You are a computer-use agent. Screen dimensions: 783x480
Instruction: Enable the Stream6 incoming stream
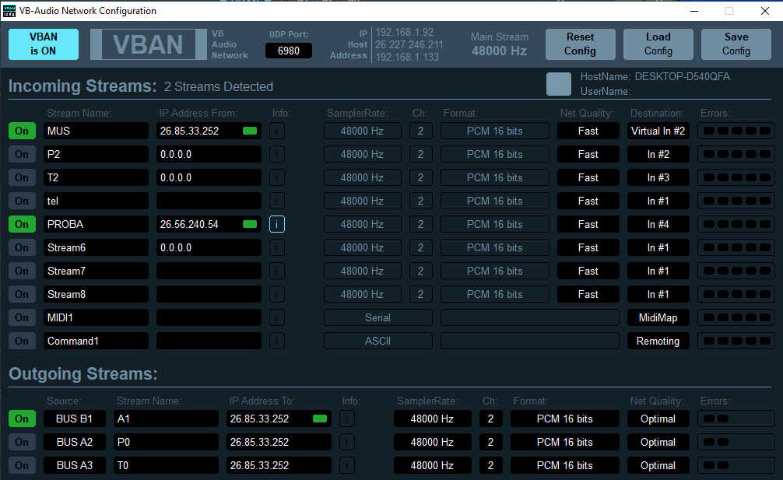[22, 247]
